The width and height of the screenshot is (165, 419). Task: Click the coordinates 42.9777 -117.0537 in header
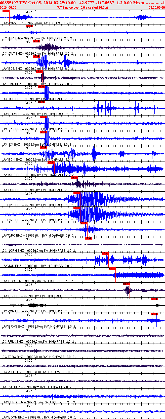(97, 3)
